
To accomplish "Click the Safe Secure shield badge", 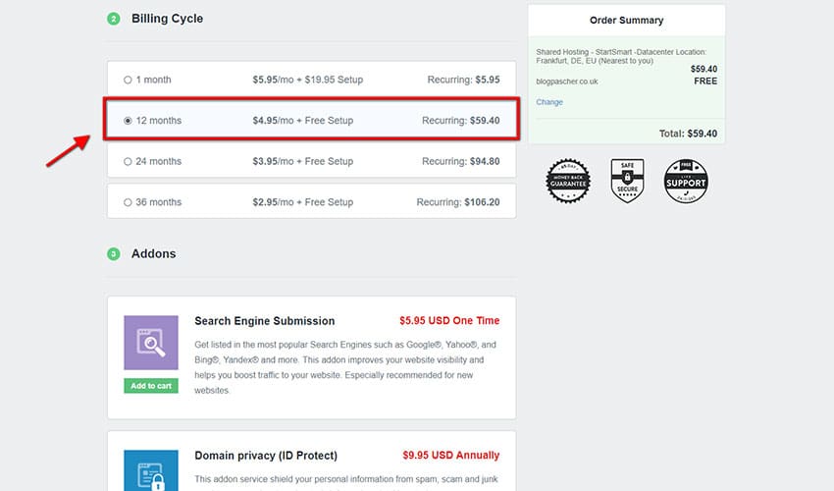I will pos(627,181).
